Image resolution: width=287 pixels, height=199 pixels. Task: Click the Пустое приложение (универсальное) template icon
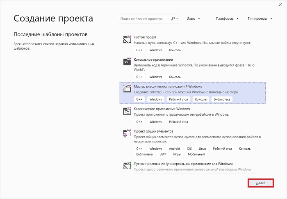(127, 165)
